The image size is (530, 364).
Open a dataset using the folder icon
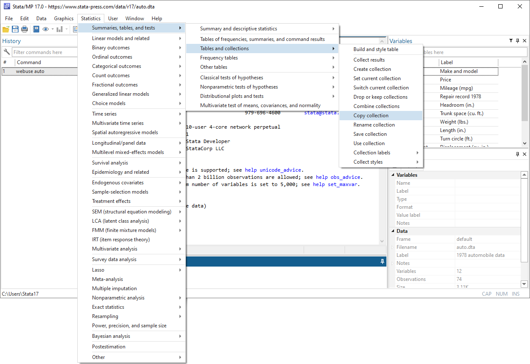[x=6, y=29]
